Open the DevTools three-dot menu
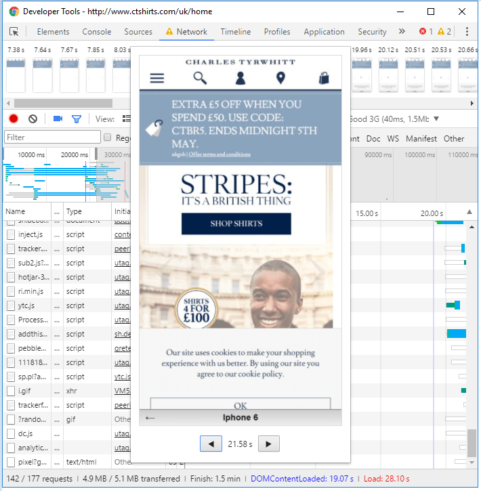This screenshot has height=491, width=481. [x=467, y=32]
